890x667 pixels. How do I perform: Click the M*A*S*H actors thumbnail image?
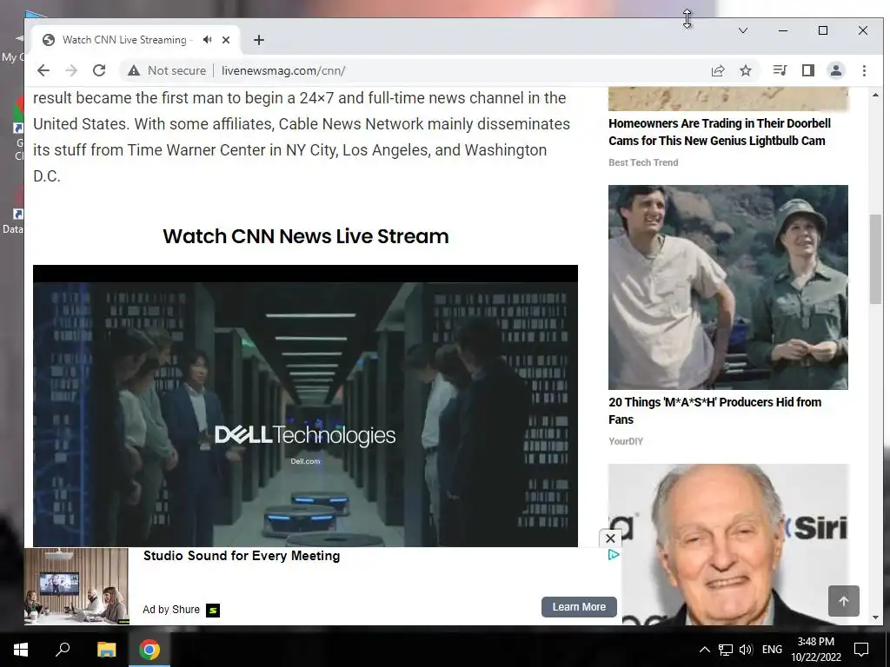(728, 287)
